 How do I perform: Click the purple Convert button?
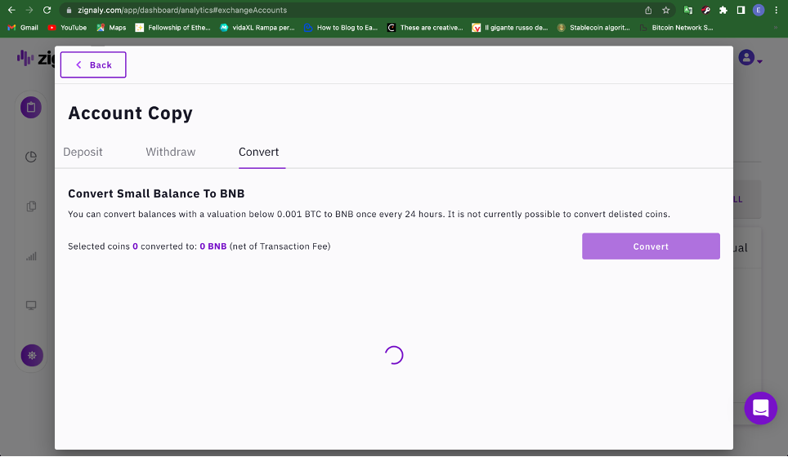[x=651, y=246]
